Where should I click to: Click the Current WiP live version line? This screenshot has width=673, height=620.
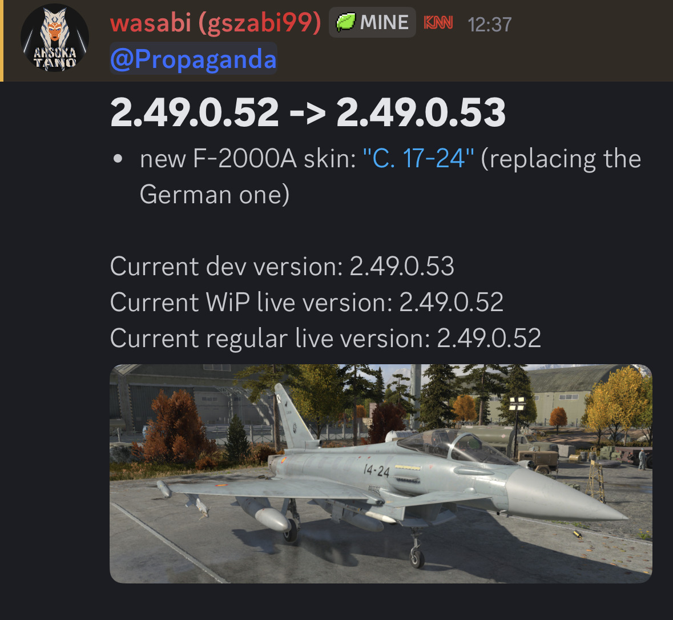tap(307, 302)
